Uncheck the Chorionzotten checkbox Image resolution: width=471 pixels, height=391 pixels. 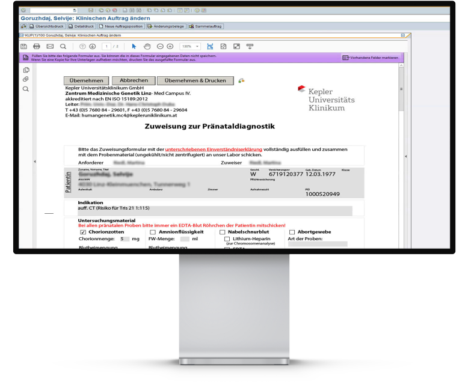(x=83, y=232)
